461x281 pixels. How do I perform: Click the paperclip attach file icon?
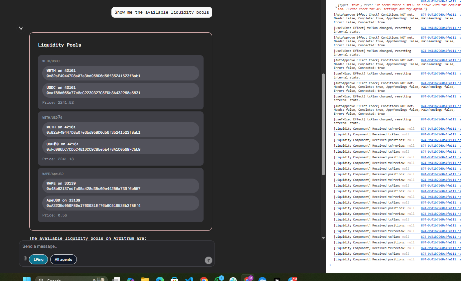25,258
